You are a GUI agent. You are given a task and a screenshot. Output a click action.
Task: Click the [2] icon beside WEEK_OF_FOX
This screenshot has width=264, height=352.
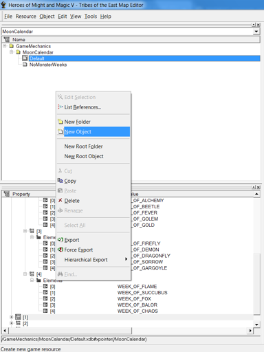(x=45, y=298)
